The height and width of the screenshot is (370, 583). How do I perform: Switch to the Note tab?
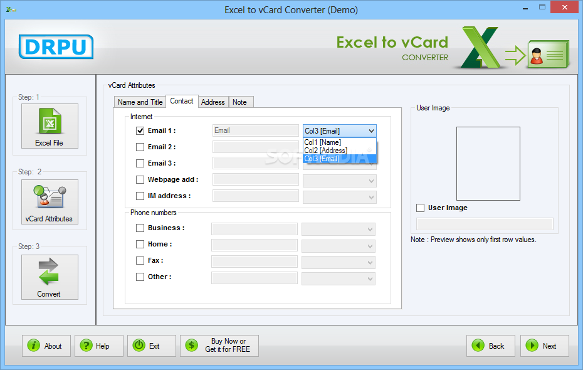(x=240, y=102)
